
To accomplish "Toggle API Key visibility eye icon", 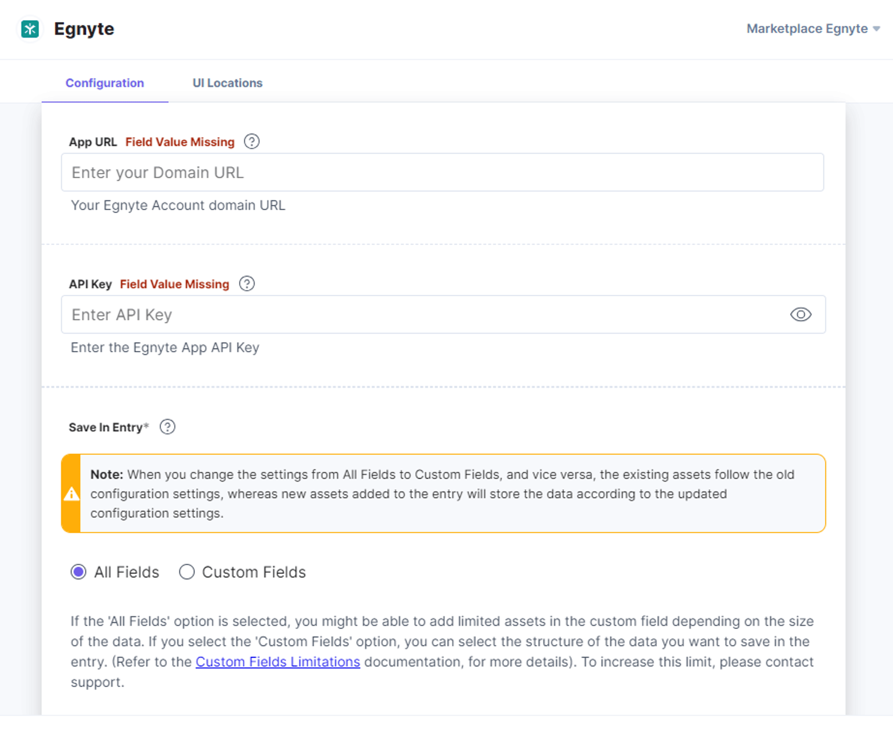I will [801, 315].
